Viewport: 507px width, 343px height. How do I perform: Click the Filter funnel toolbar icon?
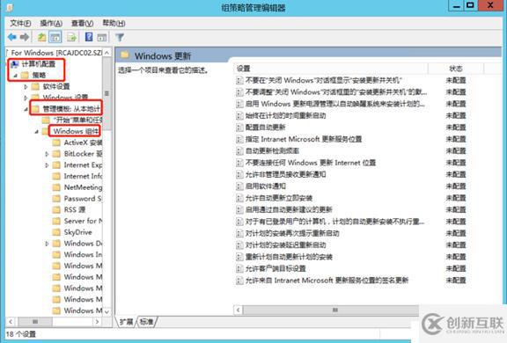click(x=120, y=37)
